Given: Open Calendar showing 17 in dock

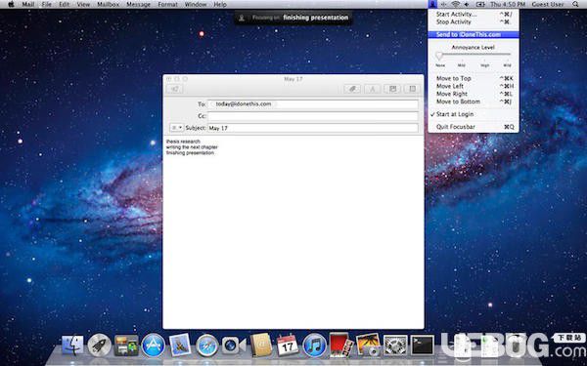Looking at the screenshot, I should [288, 345].
